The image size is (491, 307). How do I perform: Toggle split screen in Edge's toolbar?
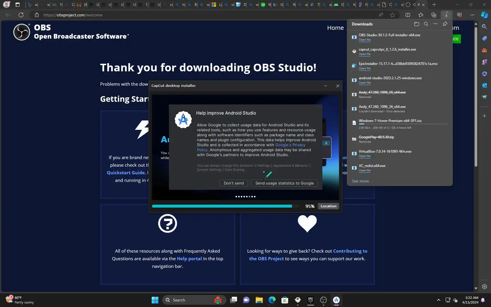click(408, 15)
